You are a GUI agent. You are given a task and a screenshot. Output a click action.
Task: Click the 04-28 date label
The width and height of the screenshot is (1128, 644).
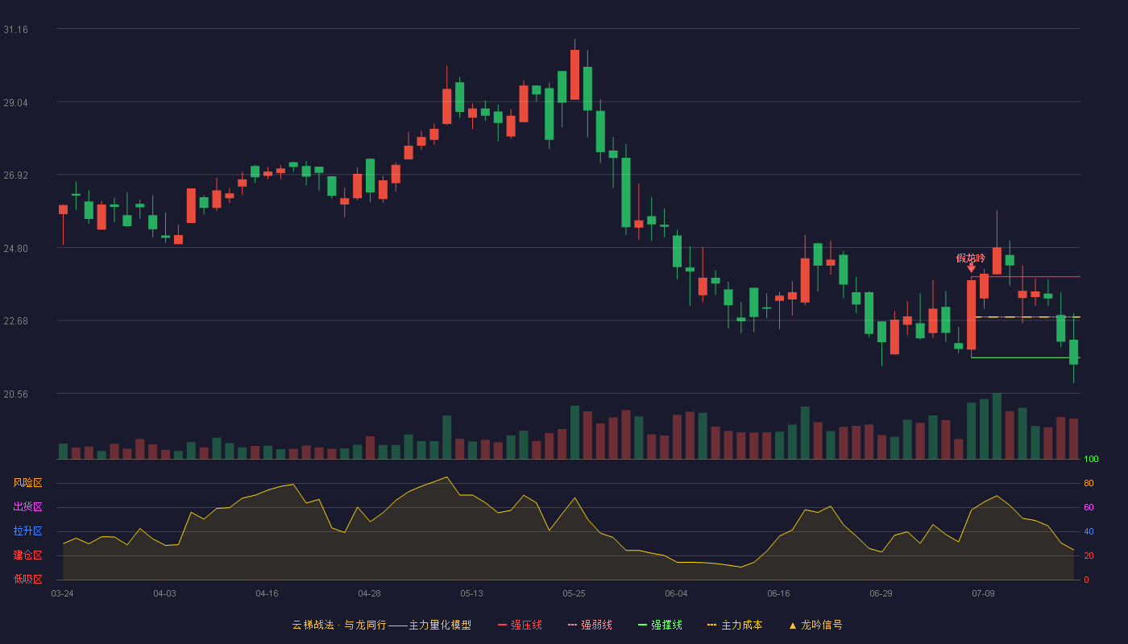click(369, 593)
